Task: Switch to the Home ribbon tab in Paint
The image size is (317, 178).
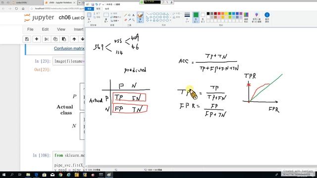Action: [98, 9]
